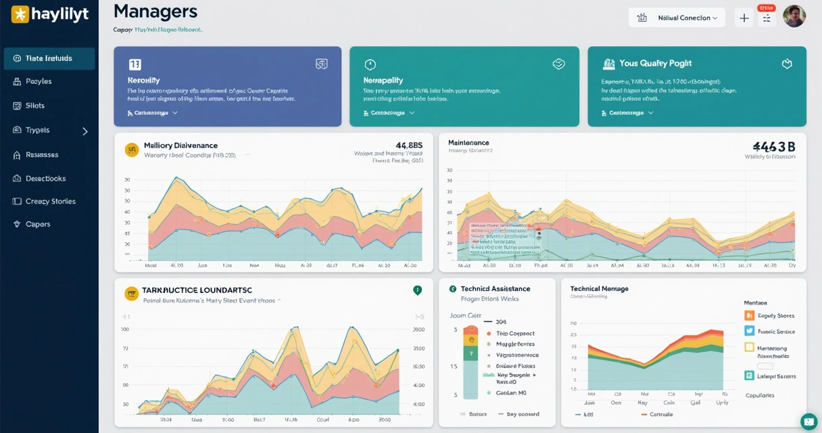Open the green chat widget button
Image resolution: width=822 pixels, height=433 pixels.
(x=808, y=421)
